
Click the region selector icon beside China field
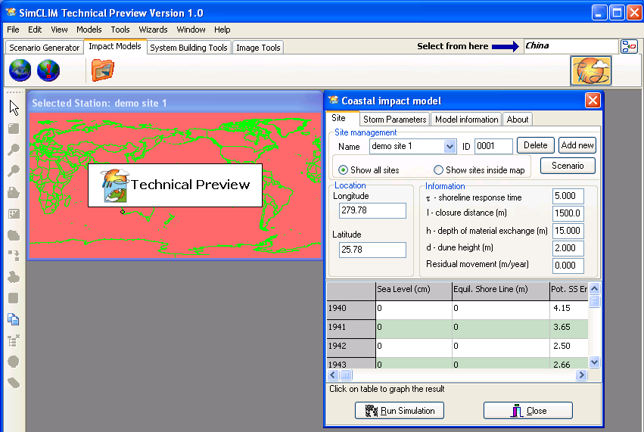coord(629,46)
